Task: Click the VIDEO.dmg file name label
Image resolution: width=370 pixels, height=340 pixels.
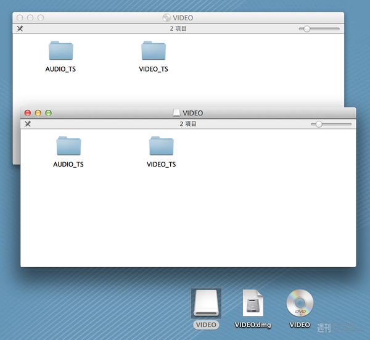Action: [253, 325]
